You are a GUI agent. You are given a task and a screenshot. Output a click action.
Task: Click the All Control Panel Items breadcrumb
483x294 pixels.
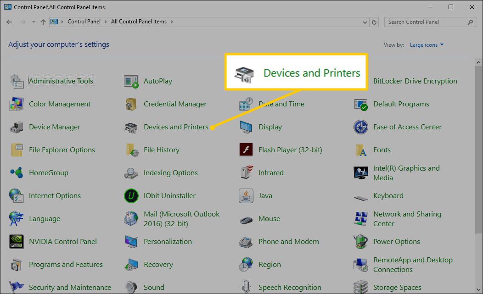coord(139,22)
